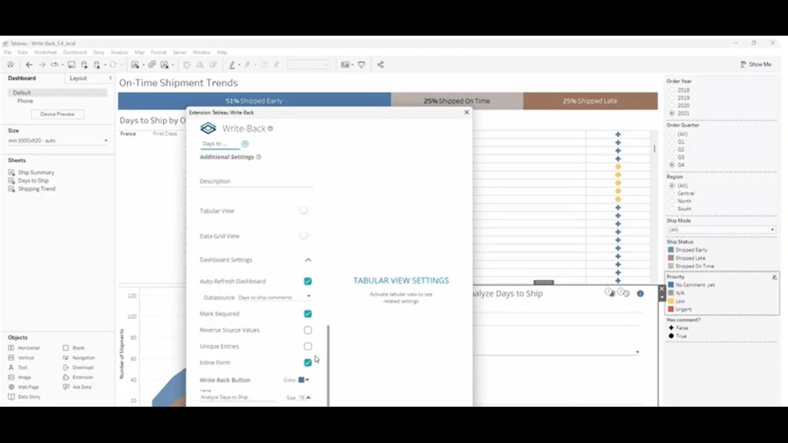The height and width of the screenshot is (443, 788).
Task: Select the Phone device layout
Action: coord(25,101)
